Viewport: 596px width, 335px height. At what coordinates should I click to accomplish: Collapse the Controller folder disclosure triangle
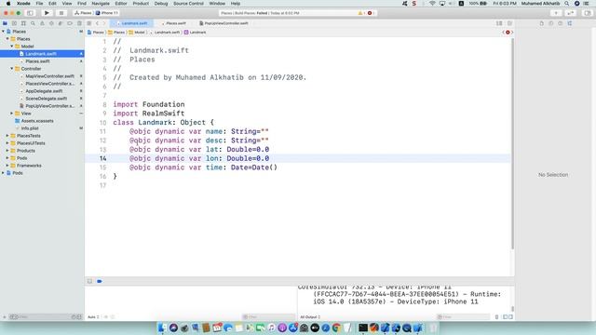12,69
